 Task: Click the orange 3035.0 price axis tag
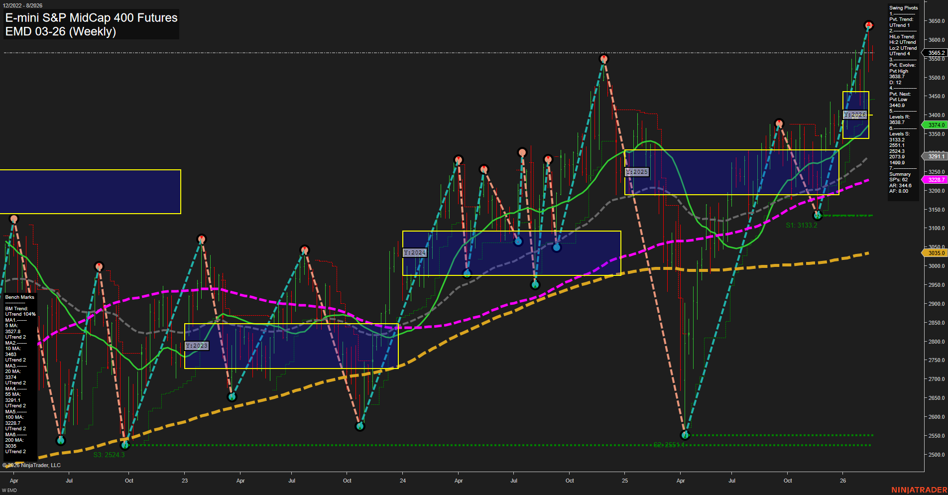pos(935,253)
